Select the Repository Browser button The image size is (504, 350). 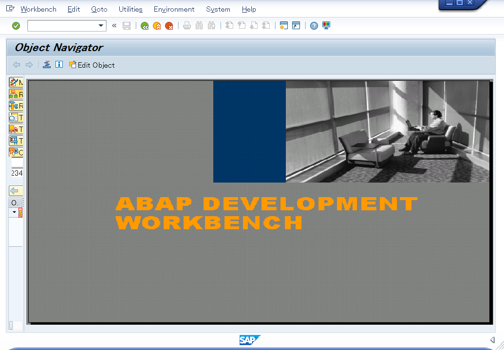click(16, 94)
